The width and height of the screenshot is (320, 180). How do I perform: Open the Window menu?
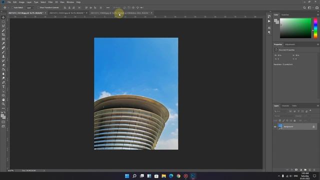coord(70,2)
